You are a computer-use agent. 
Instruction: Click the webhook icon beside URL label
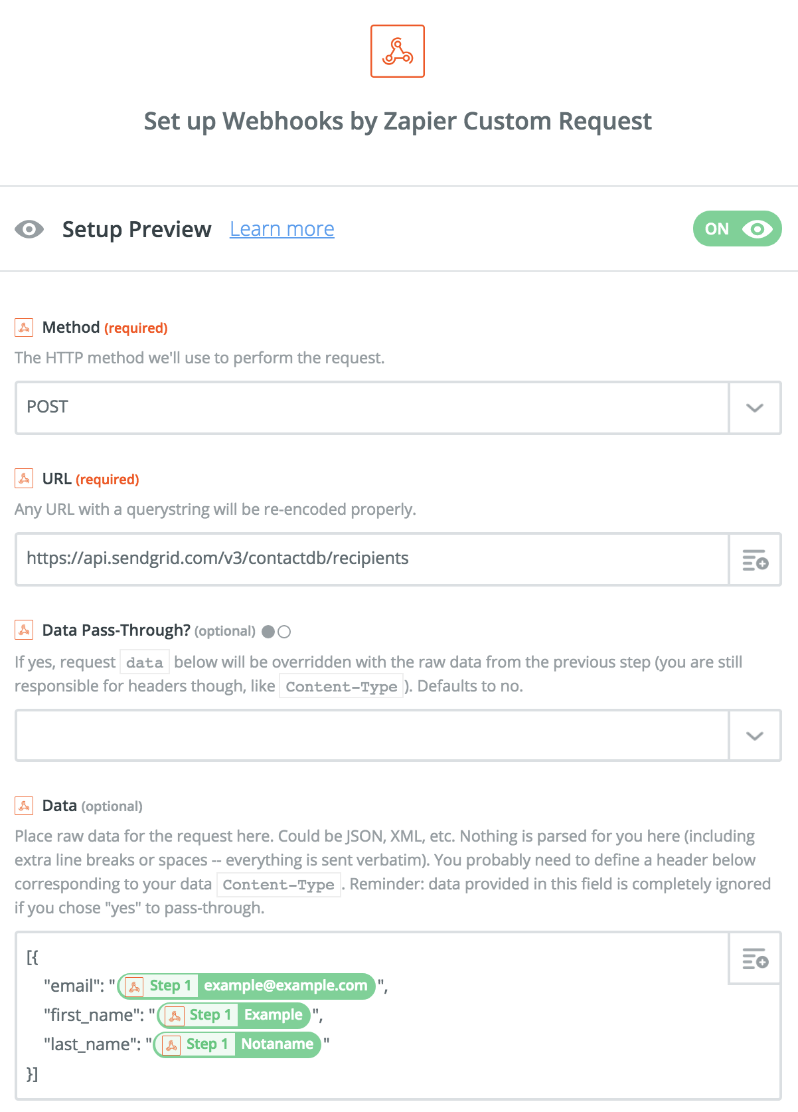pyautogui.click(x=24, y=479)
